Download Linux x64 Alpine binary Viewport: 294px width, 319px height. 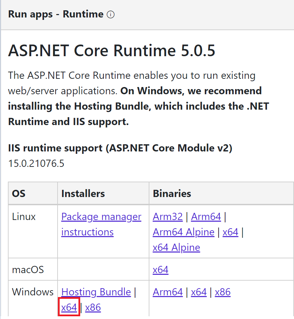(176, 248)
